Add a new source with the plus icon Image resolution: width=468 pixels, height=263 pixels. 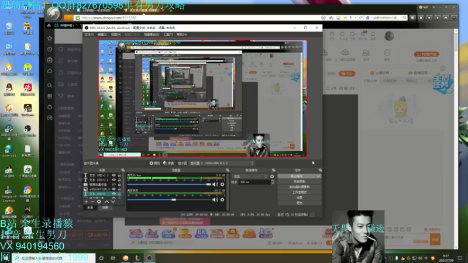click(86, 202)
